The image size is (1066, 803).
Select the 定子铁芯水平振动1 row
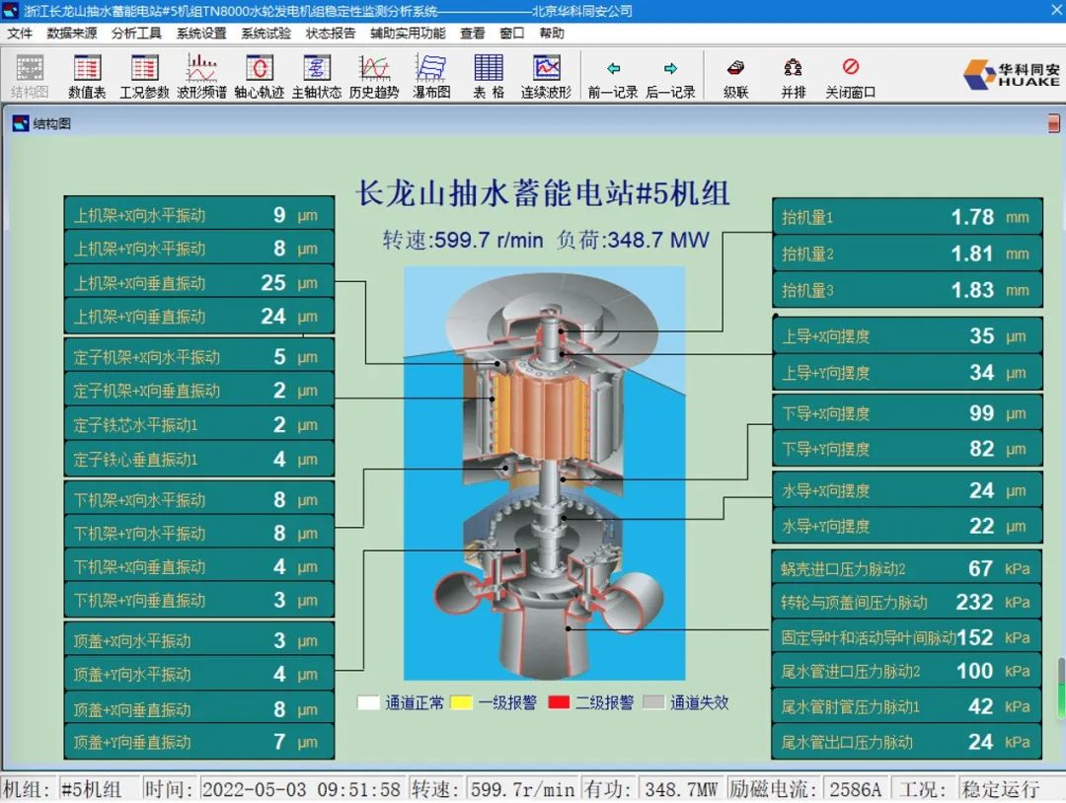click(199, 424)
